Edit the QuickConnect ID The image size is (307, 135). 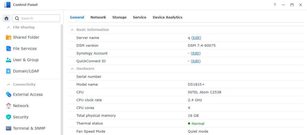(x=196, y=61)
